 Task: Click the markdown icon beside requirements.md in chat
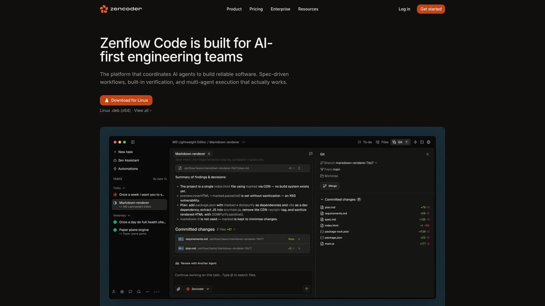tap(181, 239)
